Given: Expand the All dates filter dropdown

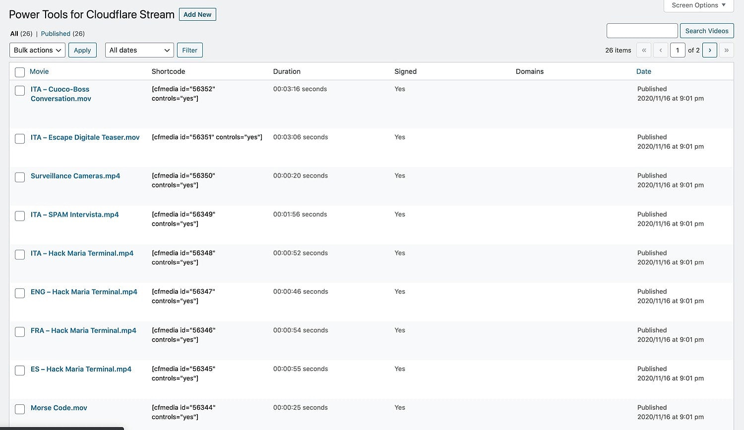Looking at the screenshot, I should (x=139, y=50).
